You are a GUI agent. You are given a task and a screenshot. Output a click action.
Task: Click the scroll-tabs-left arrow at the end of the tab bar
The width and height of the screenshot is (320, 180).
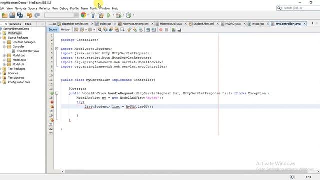point(312,23)
